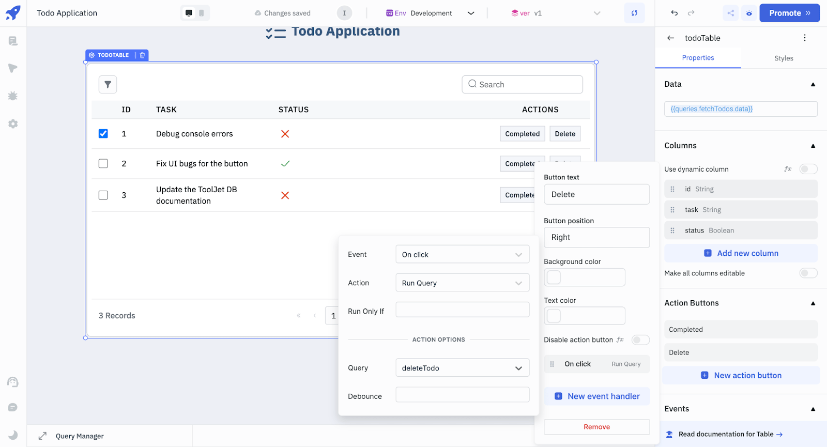827x447 pixels.
Task: Open the table filter funnel button
Action: click(108, 84)
